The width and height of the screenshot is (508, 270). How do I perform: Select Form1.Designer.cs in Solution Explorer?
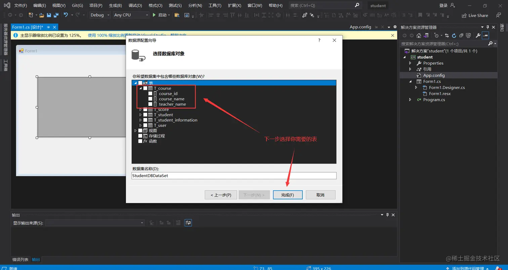[447, 87]
